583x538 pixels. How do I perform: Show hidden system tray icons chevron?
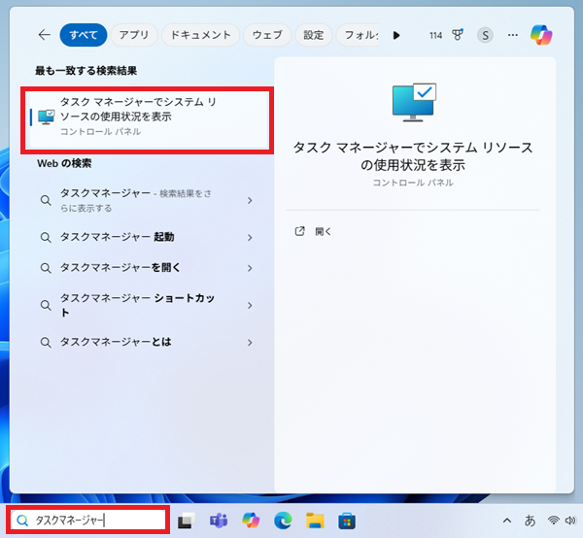(x=508, y=521)
